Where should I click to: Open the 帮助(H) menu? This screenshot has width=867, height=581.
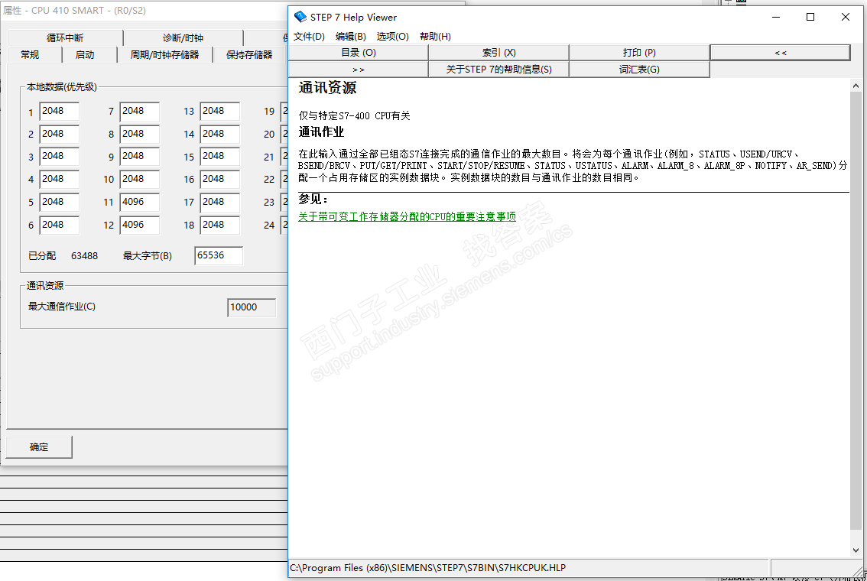pos(435,37)
